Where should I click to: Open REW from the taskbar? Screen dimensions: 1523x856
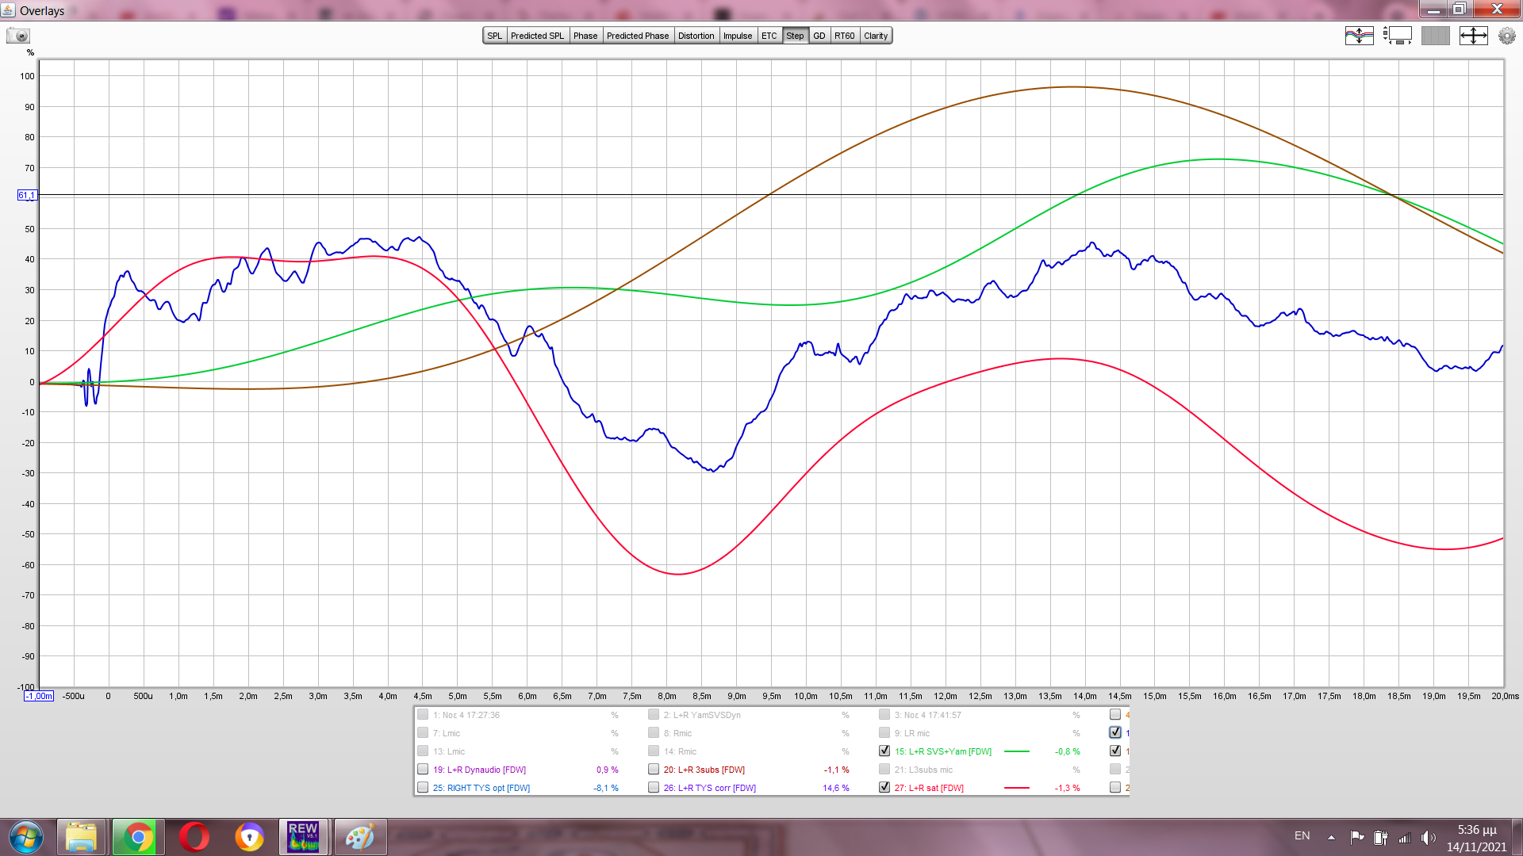pos(303,837)
